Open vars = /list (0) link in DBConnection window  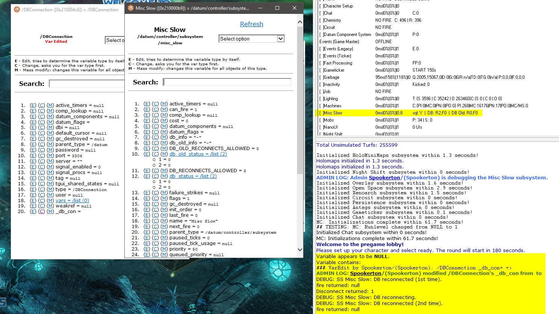(x=72, y=201)
